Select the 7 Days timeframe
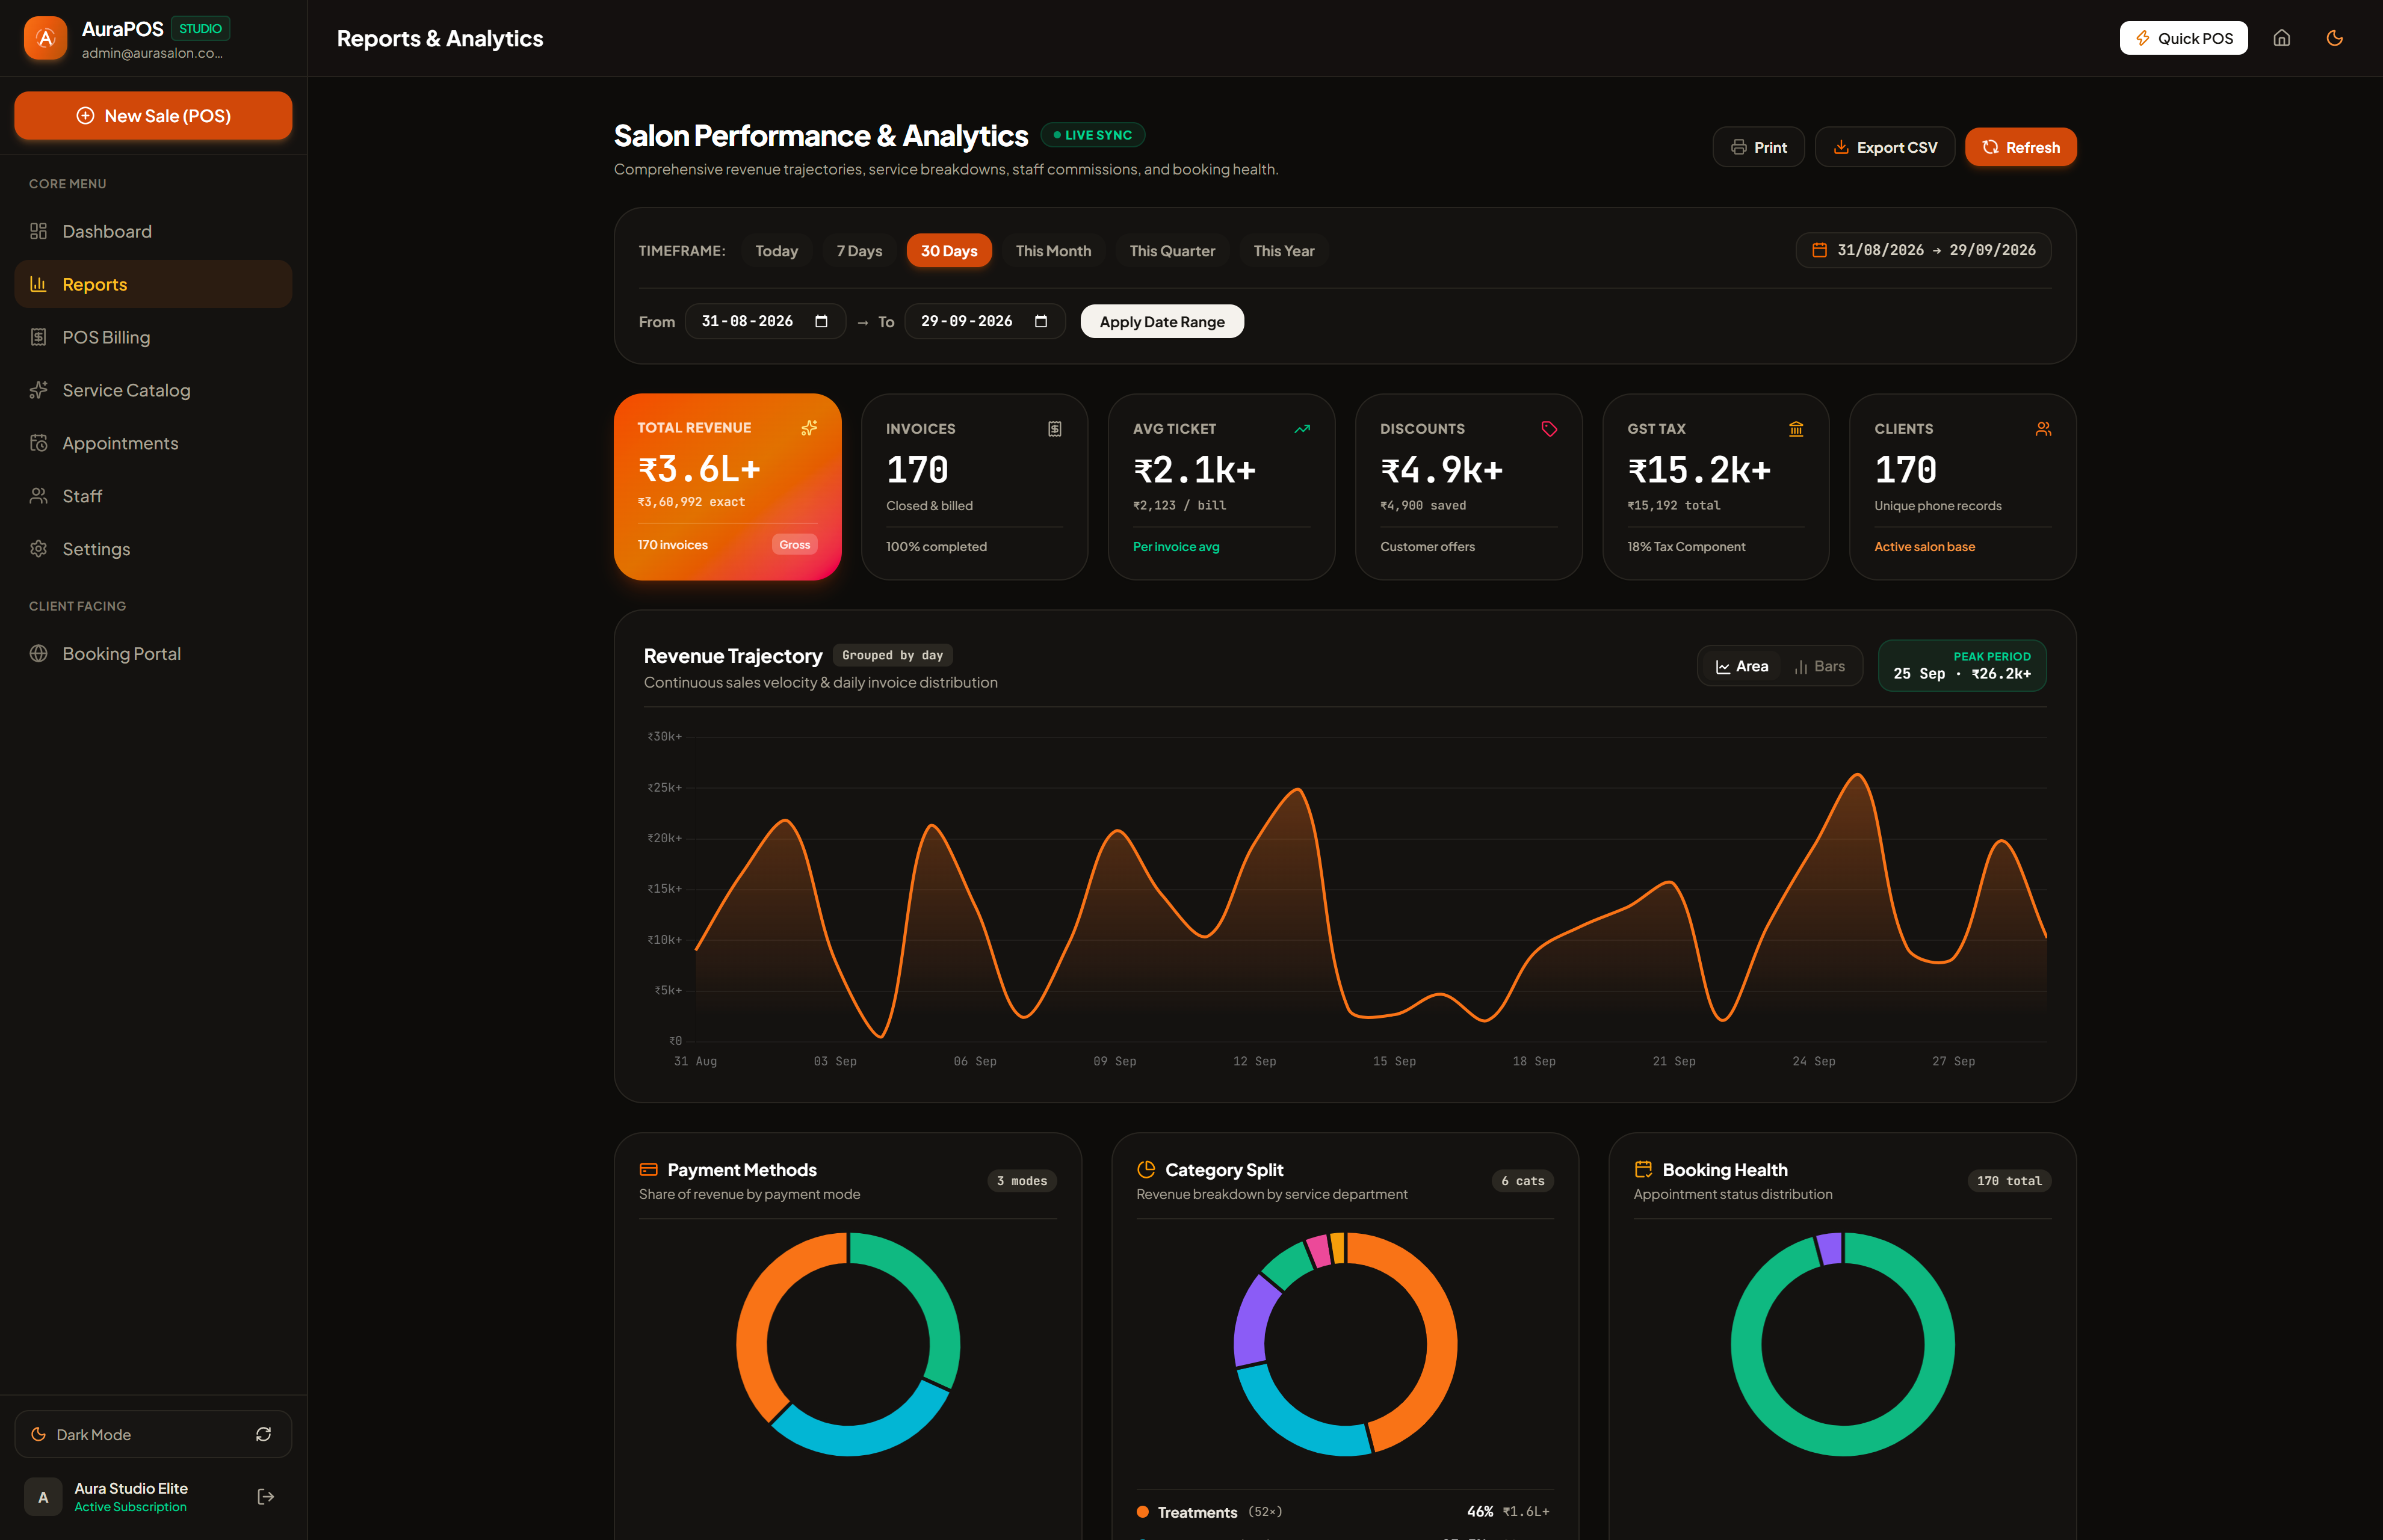Viewport: 2383px width, 1540px height. [859, 251]
